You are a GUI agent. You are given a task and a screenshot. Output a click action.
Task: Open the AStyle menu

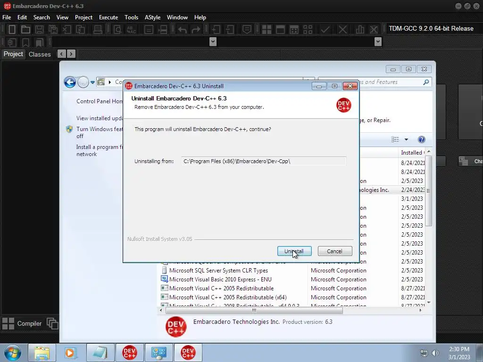(152, 17)
